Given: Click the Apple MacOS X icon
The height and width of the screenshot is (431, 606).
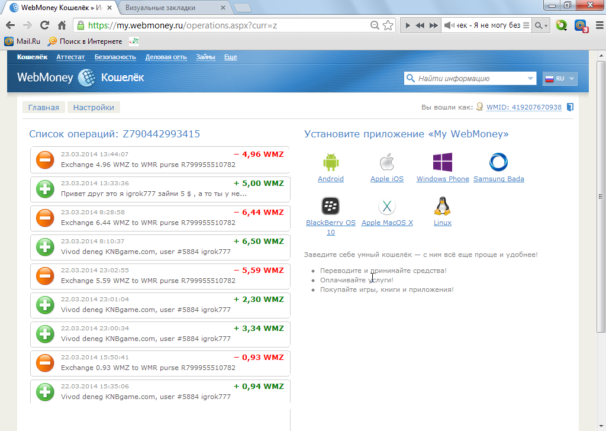Looking at the screenshot, I should tap(387, 206).
